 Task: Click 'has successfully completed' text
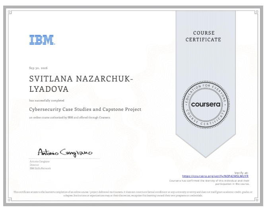click(x=47, y=101)
